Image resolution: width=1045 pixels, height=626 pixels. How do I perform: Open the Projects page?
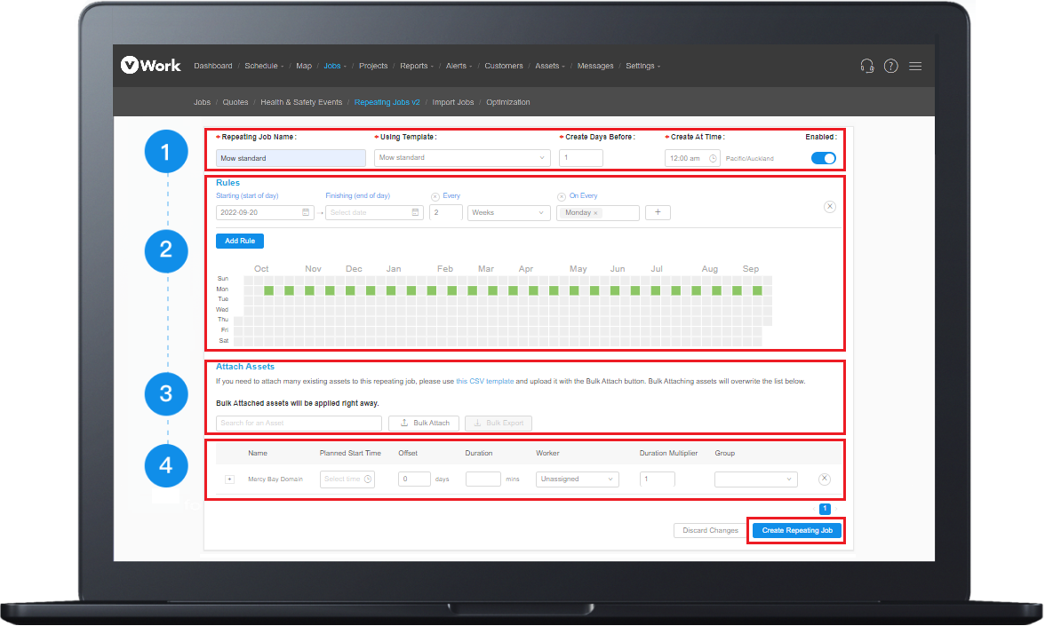(x=373, y=66)
